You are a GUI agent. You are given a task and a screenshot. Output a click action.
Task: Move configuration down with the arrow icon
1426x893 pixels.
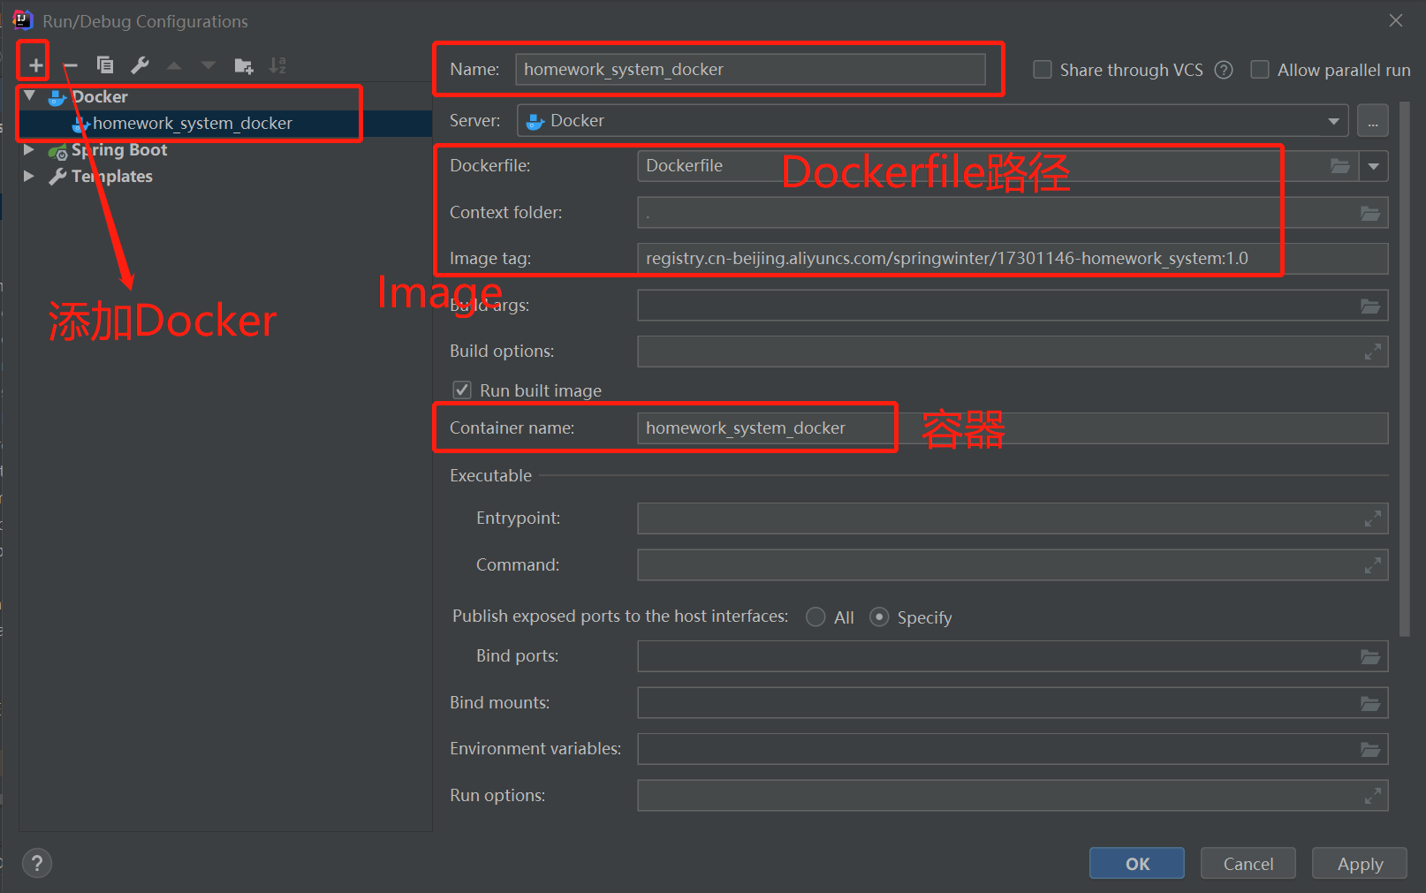pyautogui.click(x=209, y=64)
